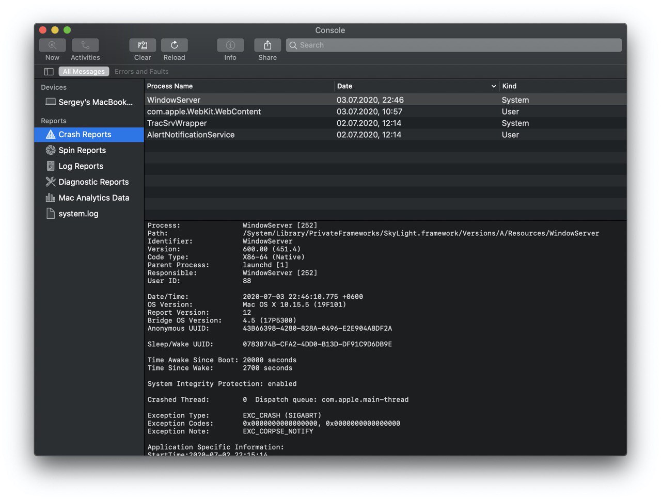The image size is (661, 501).
Task: Open the Share toolbar icon
Action: 267,45
